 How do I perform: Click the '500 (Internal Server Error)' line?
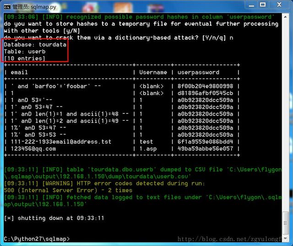tap(68, 190)
